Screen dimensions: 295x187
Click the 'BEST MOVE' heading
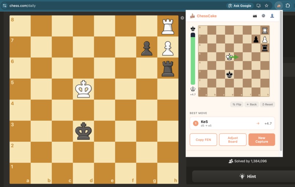[198, 113]
